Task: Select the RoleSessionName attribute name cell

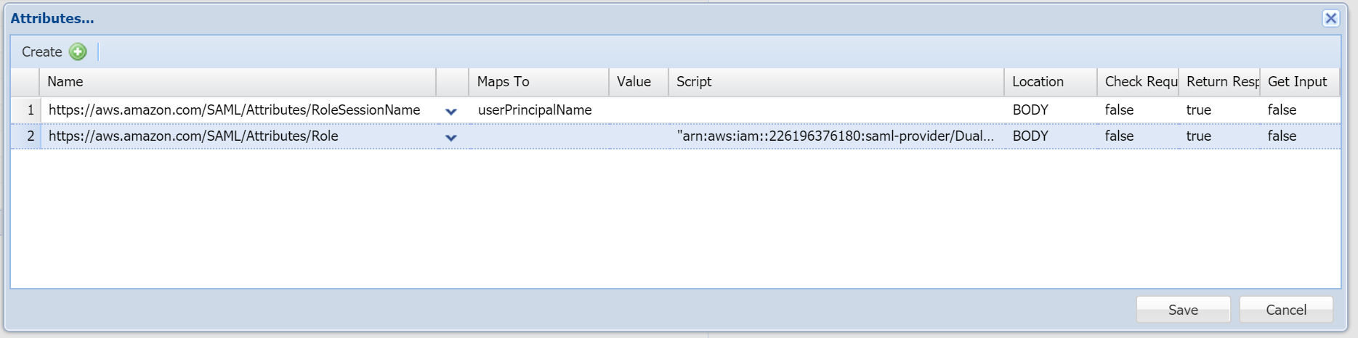Action: 234,110
